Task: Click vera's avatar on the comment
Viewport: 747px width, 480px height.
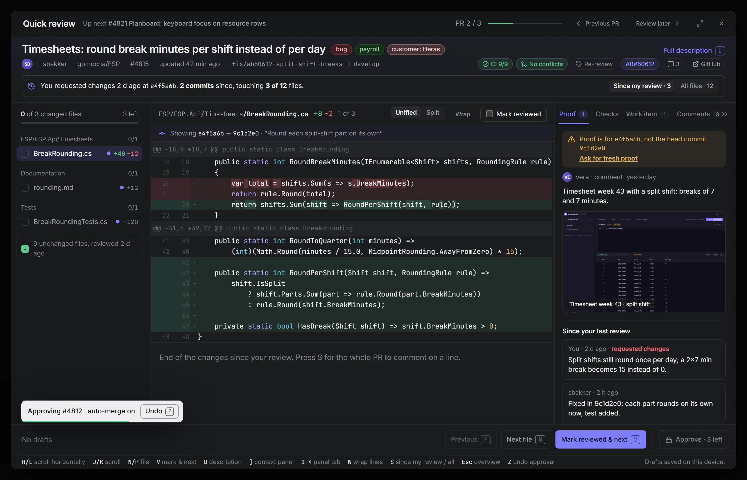Action: (567, 177)
